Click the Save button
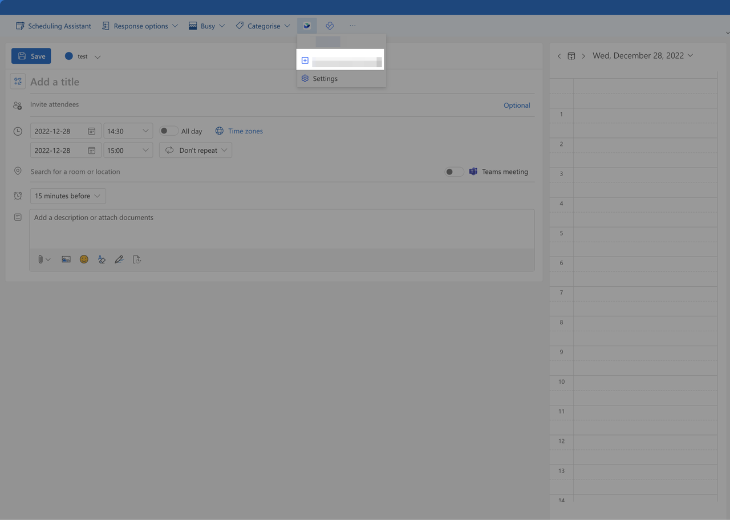Screen dimensions: 730x520 [x=31, y=56]
